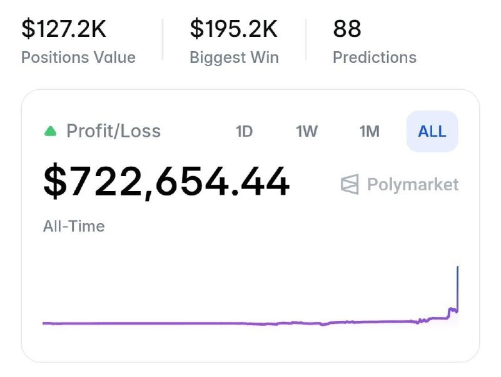Viewport: 501px width, 377px height.
Task: Select the 1D time range
Action: [x=245, y=131]
